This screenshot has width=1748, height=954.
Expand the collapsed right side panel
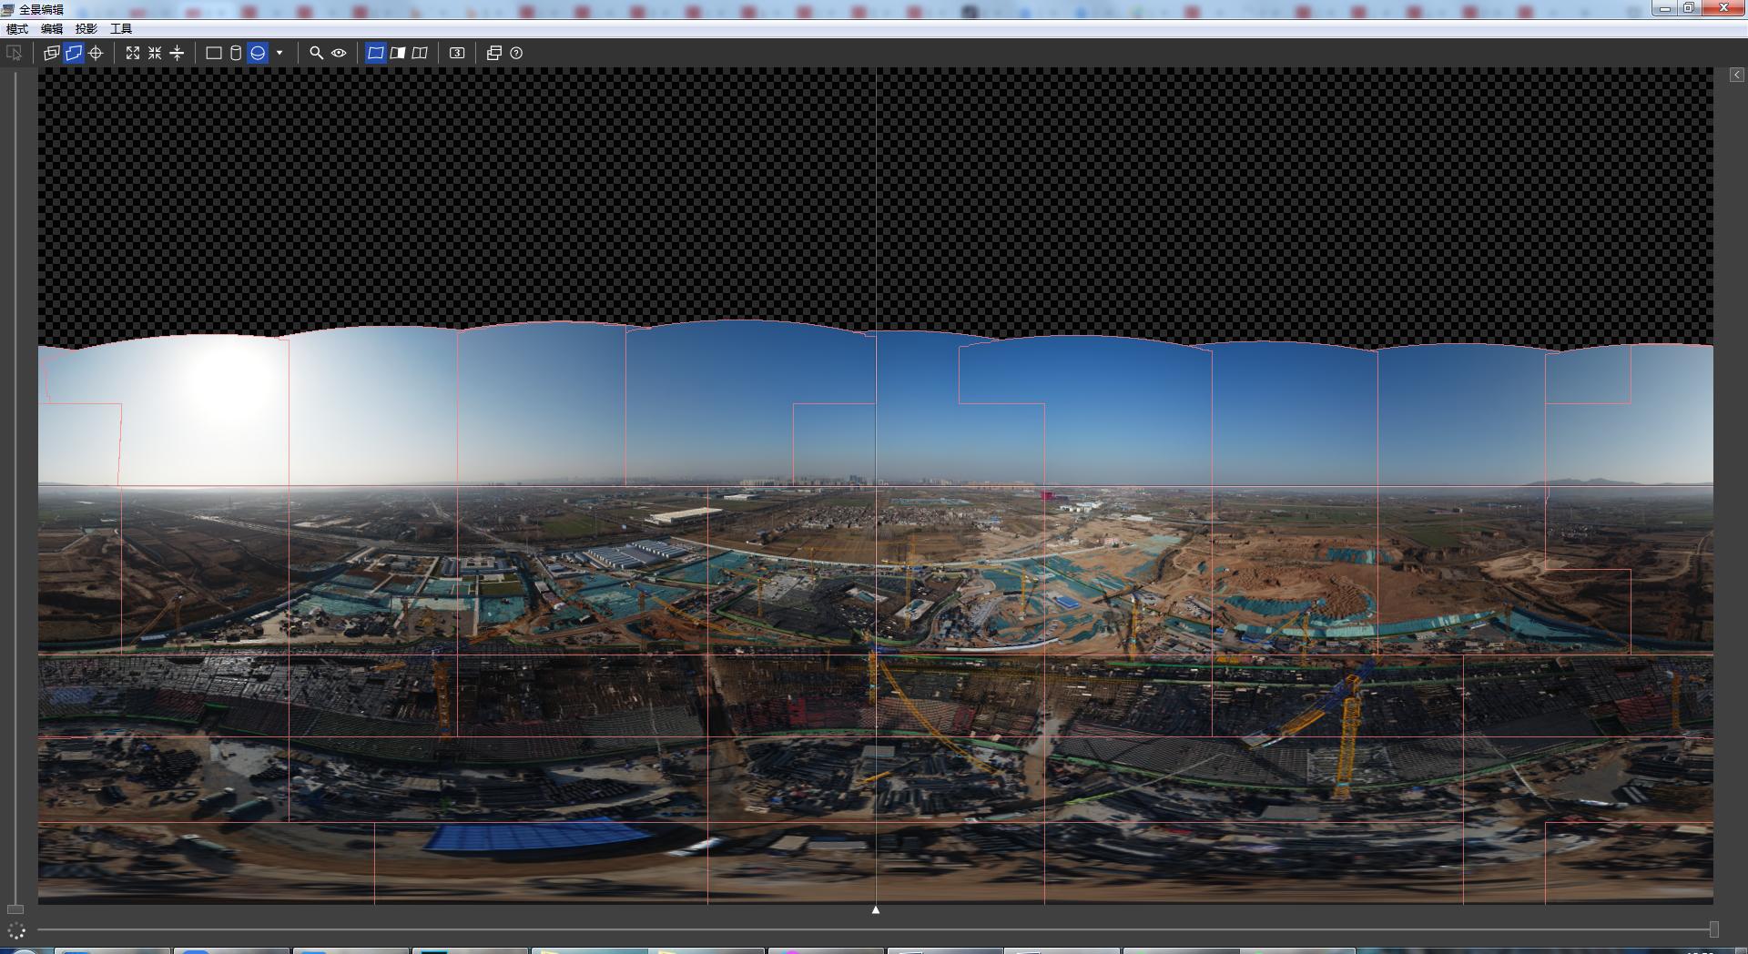tap(1736, 76)
